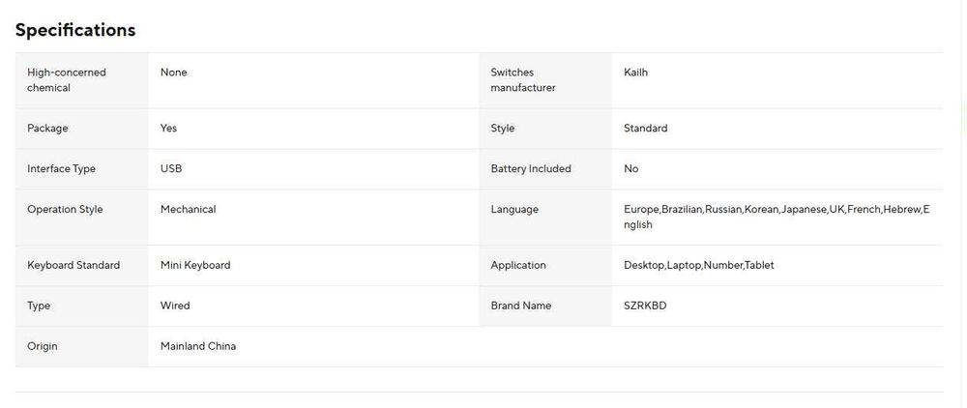
Task: Click the SZRKBD brand value
Action: point(645,306)
